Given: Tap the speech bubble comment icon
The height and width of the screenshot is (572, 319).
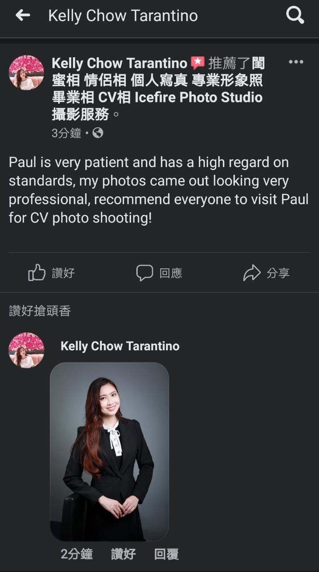Looking at the screenshot, I should tap(145, 273).
